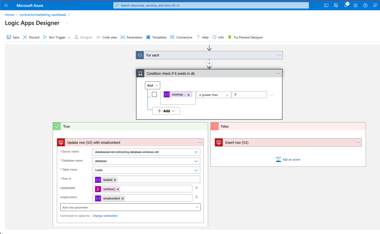
Task: Open portal settings gear
Action: pos(355,5)
